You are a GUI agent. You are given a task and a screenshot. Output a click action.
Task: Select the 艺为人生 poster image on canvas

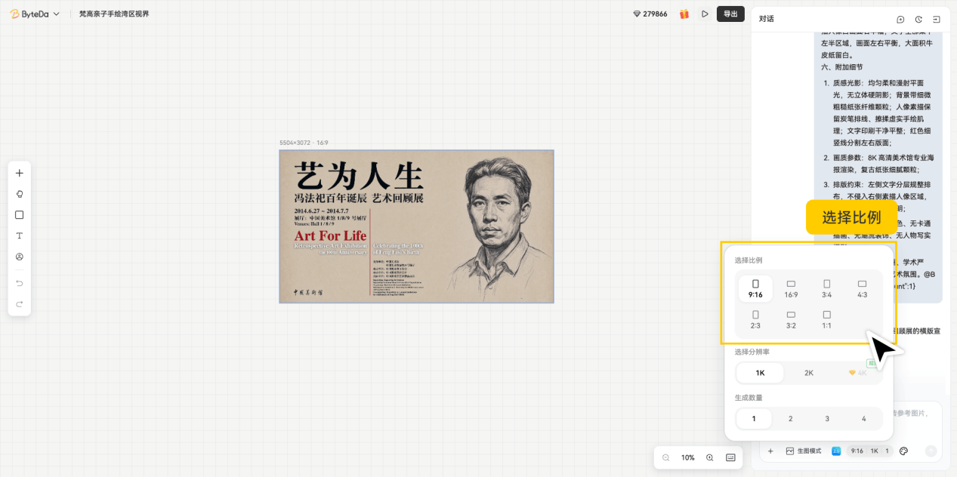pyautogui.click(x=416, y=226)
